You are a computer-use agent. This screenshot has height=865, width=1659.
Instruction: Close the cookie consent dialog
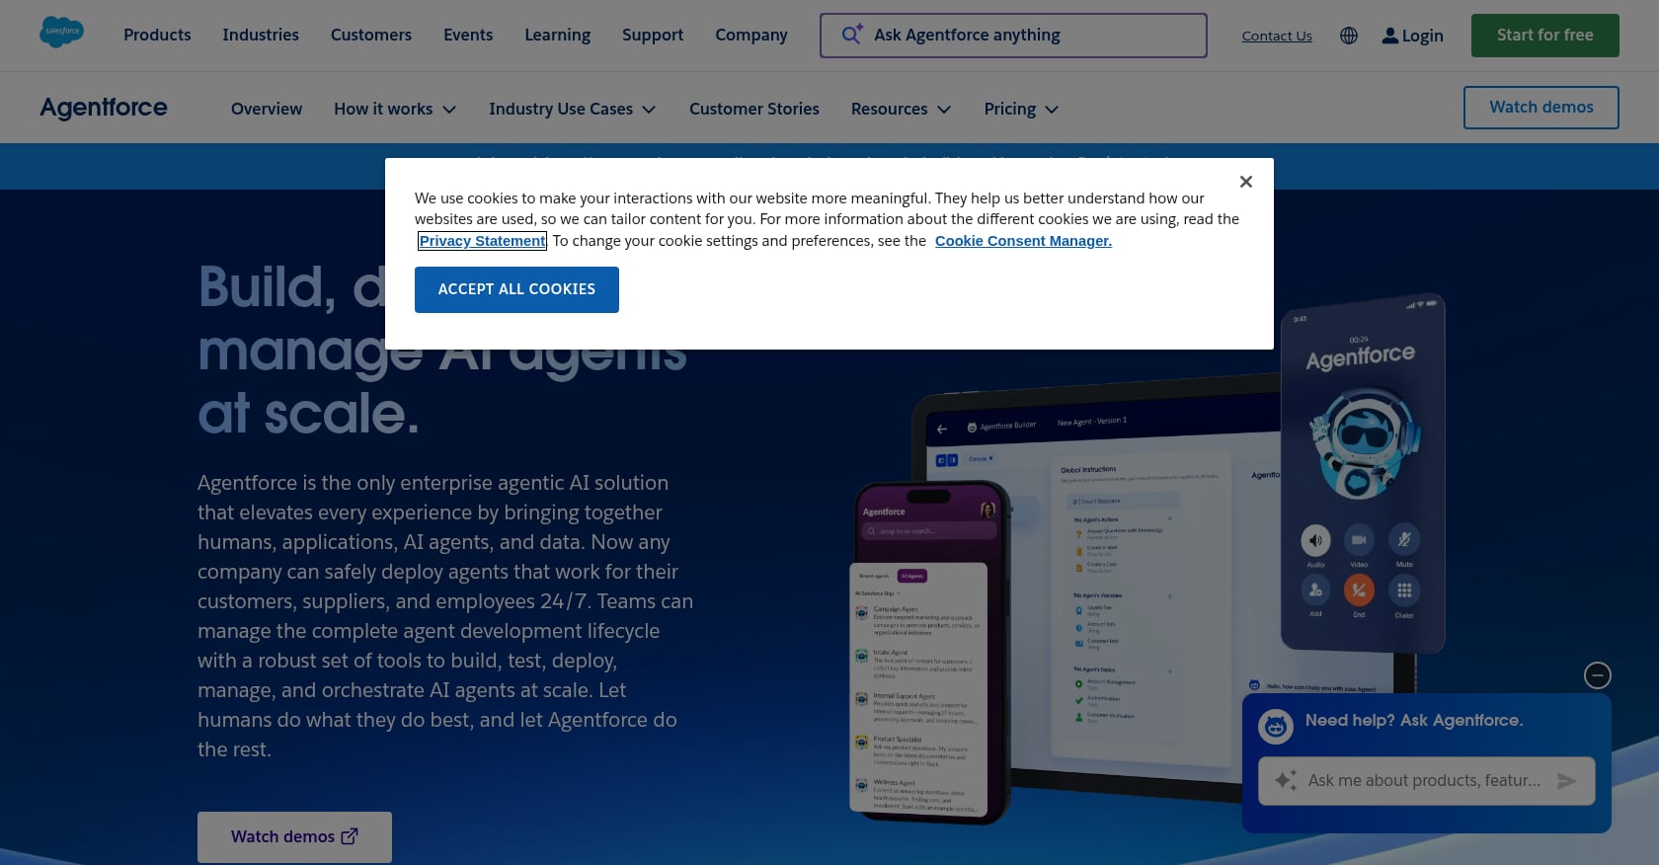pos(1245,182)
